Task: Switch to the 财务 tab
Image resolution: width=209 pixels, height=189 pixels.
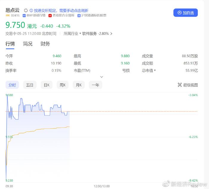Action: click(45, 44)
